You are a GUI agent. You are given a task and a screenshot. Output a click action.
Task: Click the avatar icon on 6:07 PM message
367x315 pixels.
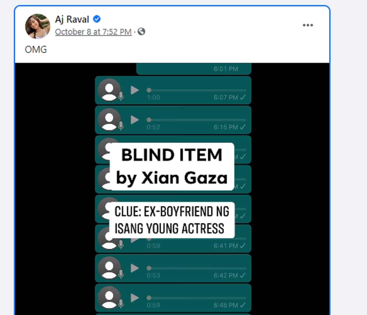[109, 90]
